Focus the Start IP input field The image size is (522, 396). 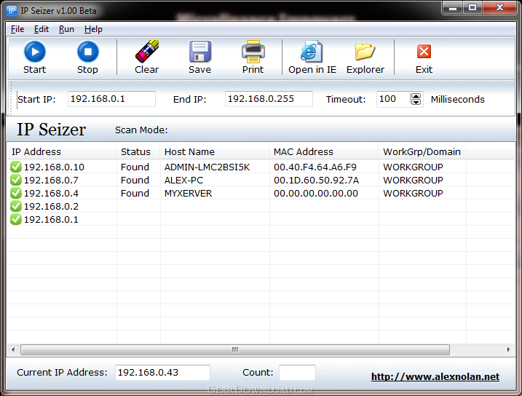(x=111, y=99)
